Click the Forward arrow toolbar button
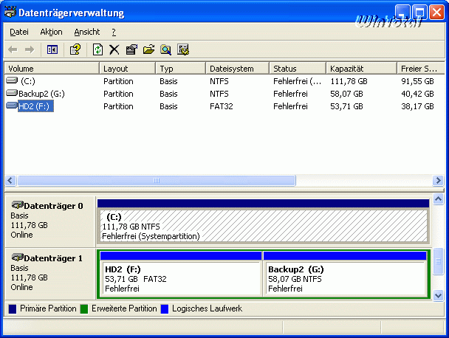Screen dimensions: 449x338 [x=30, y=49]
